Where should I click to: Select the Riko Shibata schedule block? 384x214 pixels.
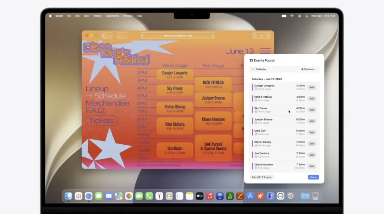pyautogui.click(x=175, y=126)
